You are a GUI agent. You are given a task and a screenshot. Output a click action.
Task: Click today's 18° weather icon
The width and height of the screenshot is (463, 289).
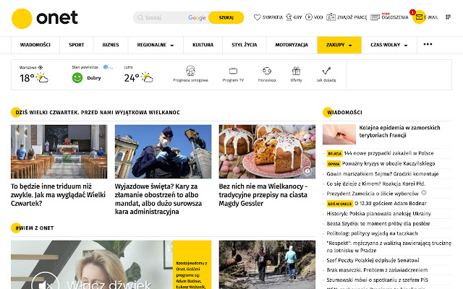pyautogui.click(x=42, y=78)
